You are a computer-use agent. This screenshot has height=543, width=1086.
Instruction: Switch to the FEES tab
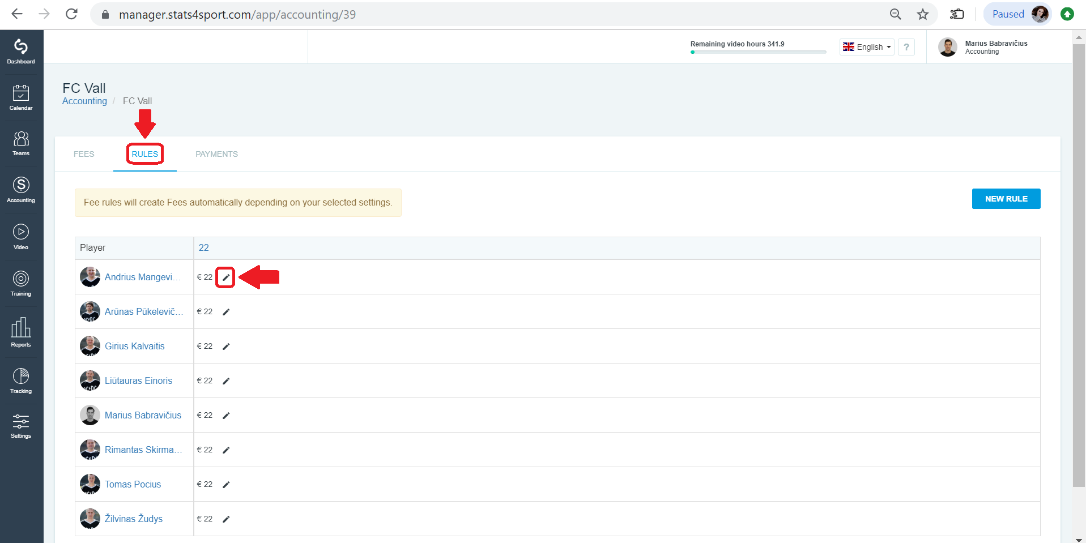[x=84, y=154]
